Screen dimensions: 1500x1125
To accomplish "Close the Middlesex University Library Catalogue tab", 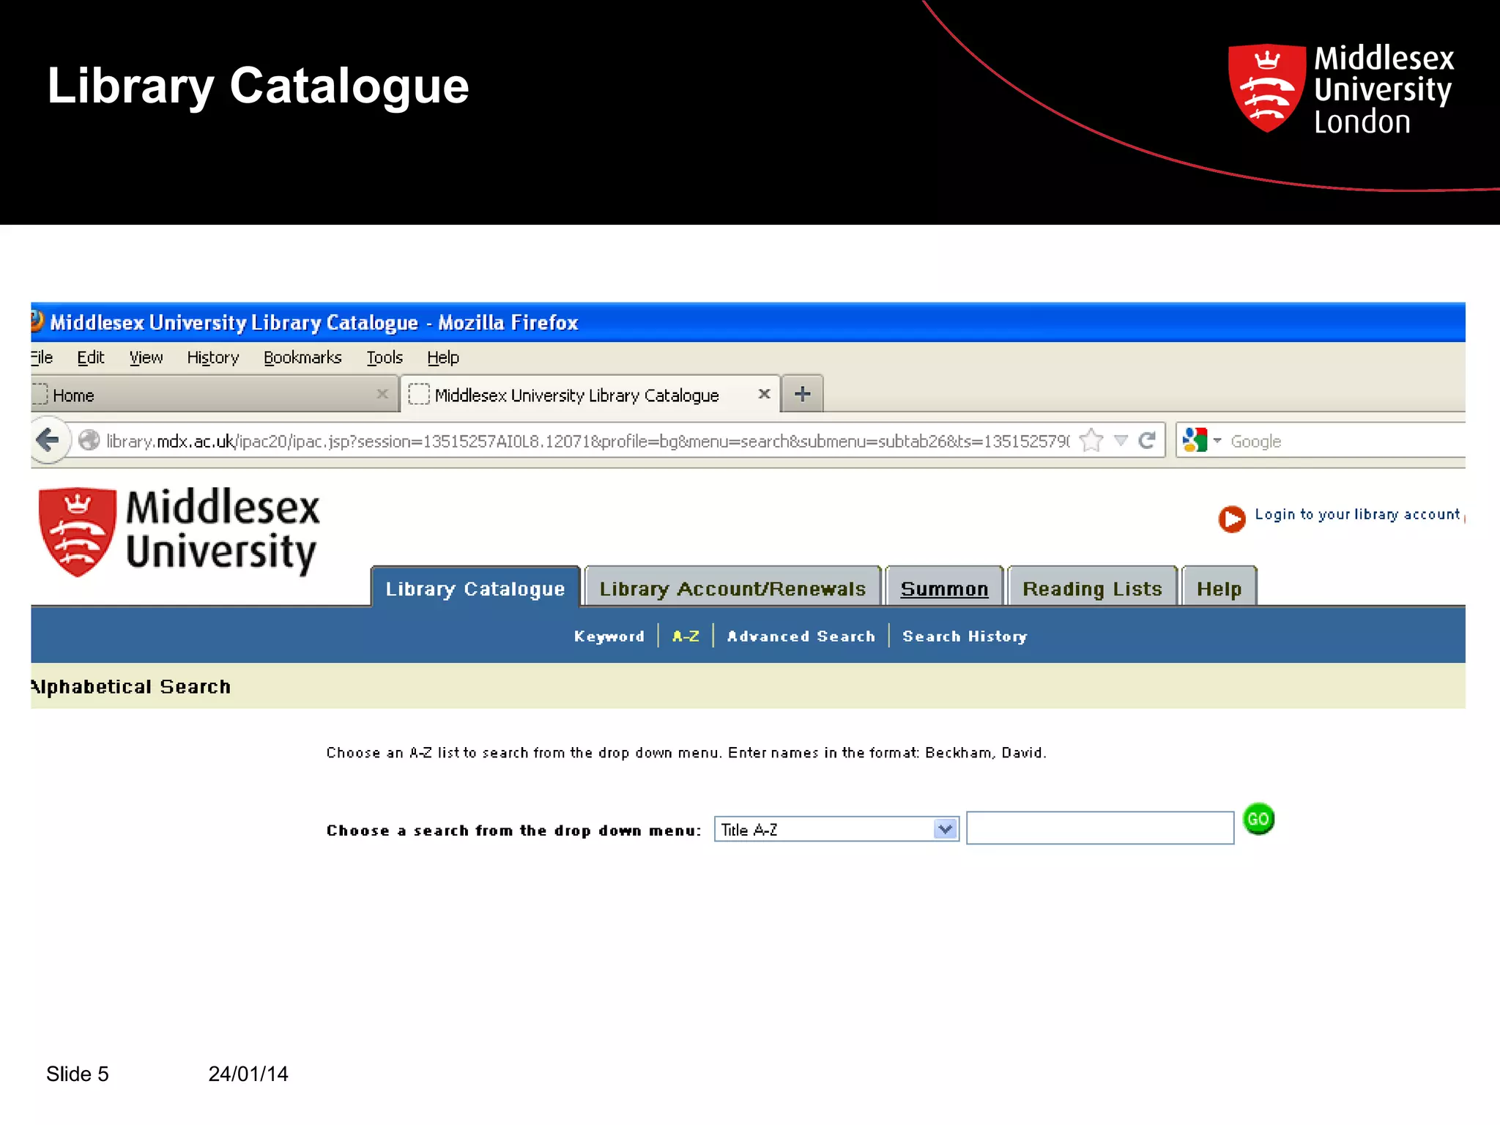I will tap(764, 394).
